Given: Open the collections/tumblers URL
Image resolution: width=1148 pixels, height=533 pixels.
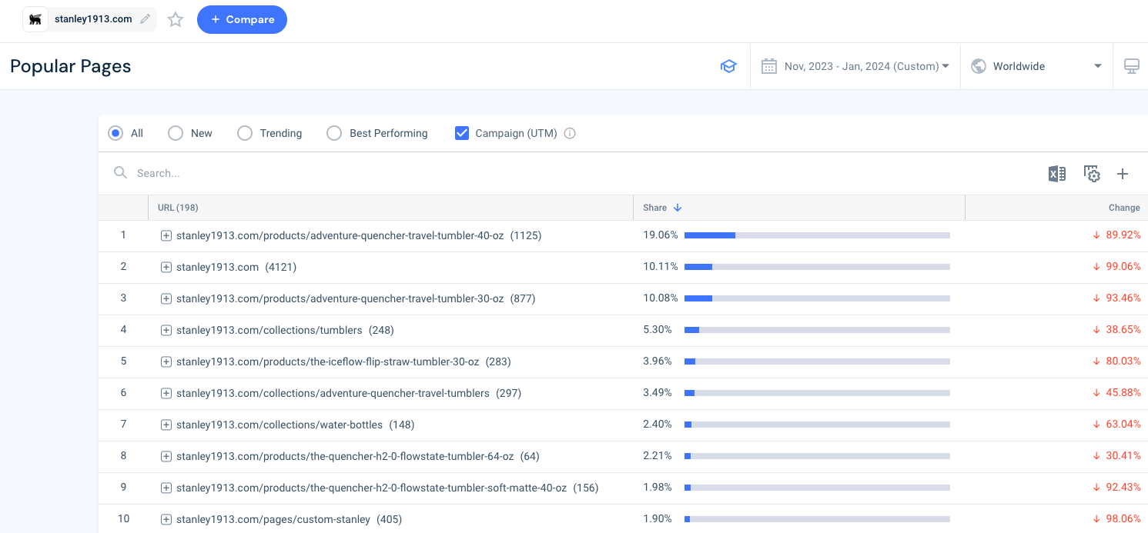Looking at the screenshot, I should pos(269,330).
